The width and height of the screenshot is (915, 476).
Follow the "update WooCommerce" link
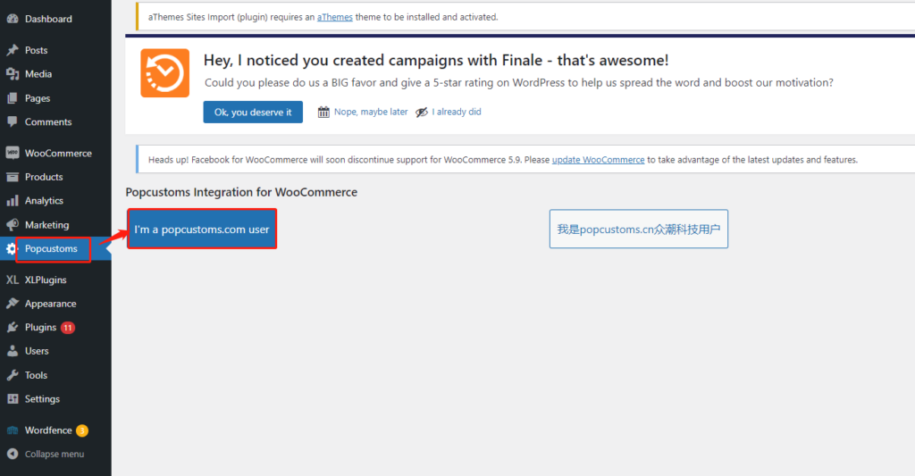click(598, 160)
